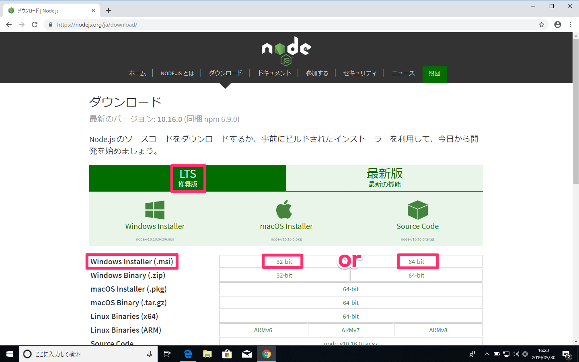This screenshot has width=579, height=362.
Task: Open Chrome profile account icon
Action: tap(558, 25)
